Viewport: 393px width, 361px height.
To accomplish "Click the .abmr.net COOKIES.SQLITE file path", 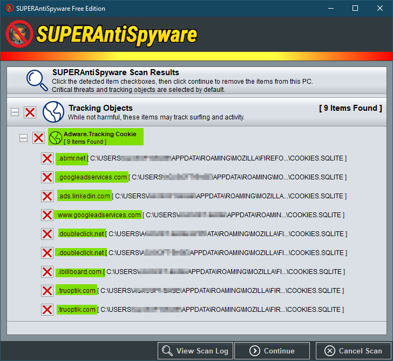I will coord(217,158).
